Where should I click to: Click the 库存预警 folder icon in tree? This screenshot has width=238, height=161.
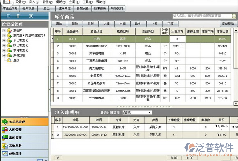(10, 55)
